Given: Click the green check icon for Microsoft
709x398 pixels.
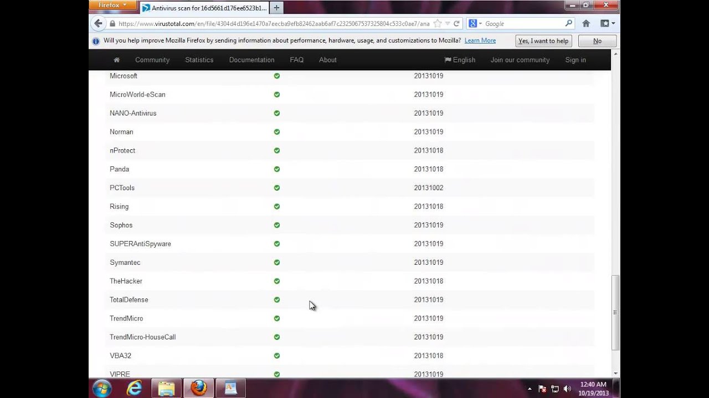Looking at the screenshot, I should pos(277,76).
